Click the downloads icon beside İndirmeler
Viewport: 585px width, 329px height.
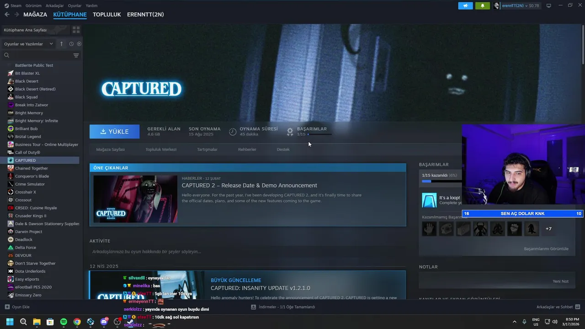[253, 307]
